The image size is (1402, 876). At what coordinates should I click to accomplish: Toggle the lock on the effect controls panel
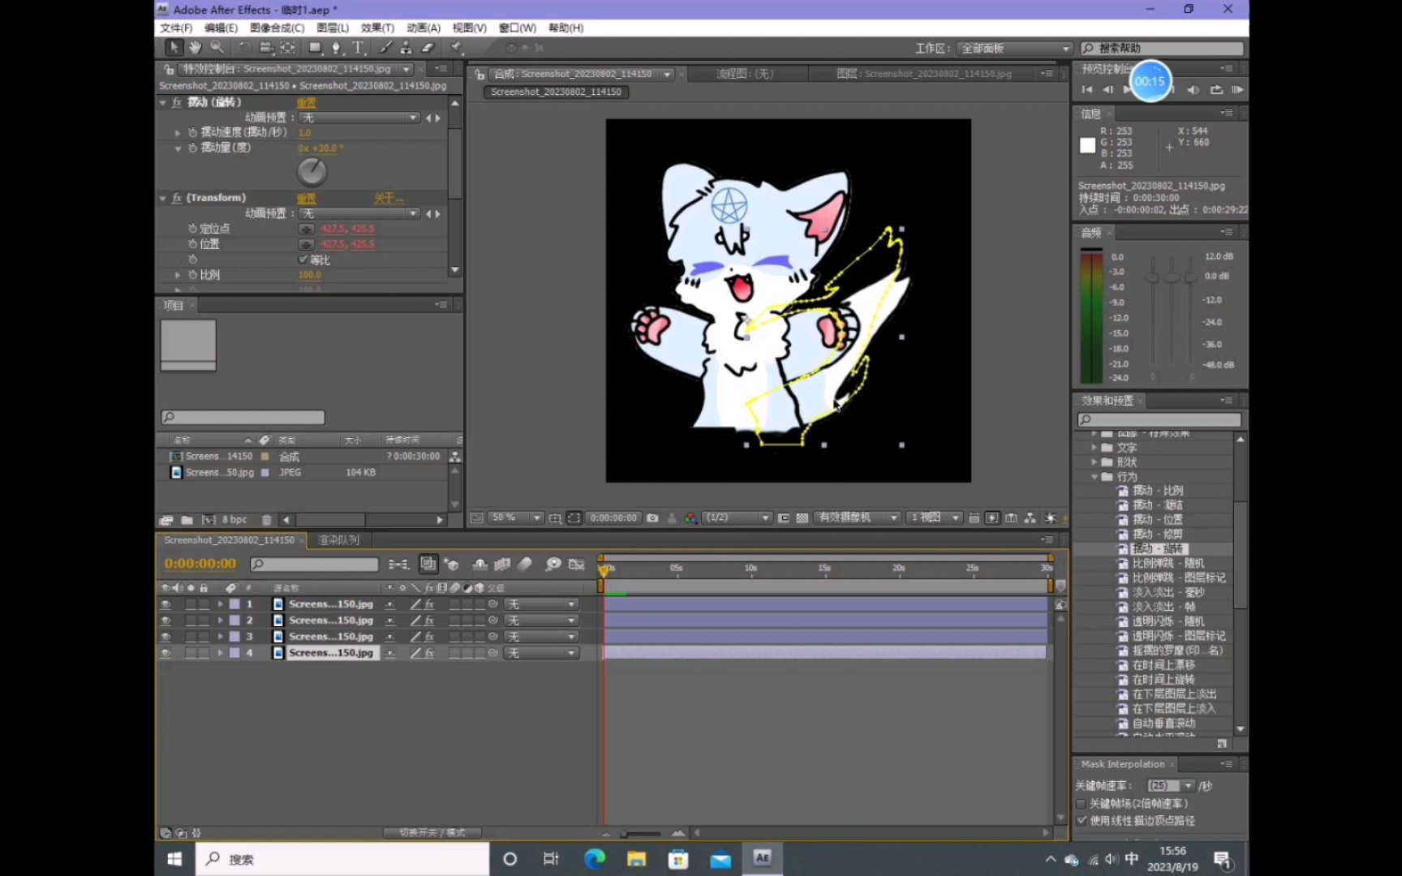pyautogui.click(x=169, y=70)
